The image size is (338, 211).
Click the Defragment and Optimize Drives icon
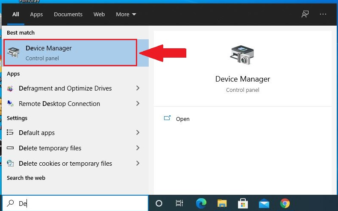click(10, 88)
